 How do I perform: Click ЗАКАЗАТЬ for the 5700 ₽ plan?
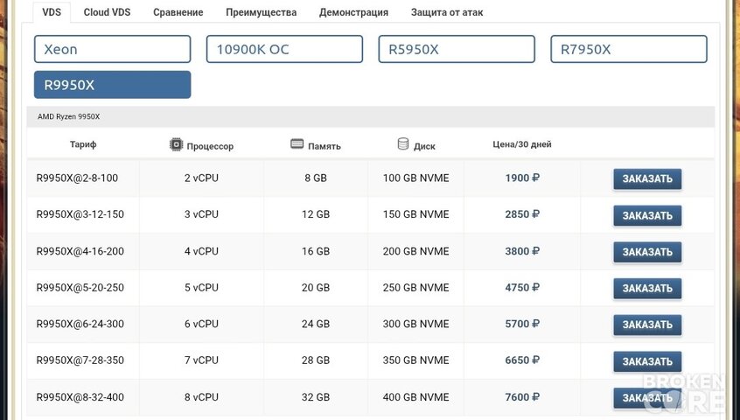coord(647,325)
